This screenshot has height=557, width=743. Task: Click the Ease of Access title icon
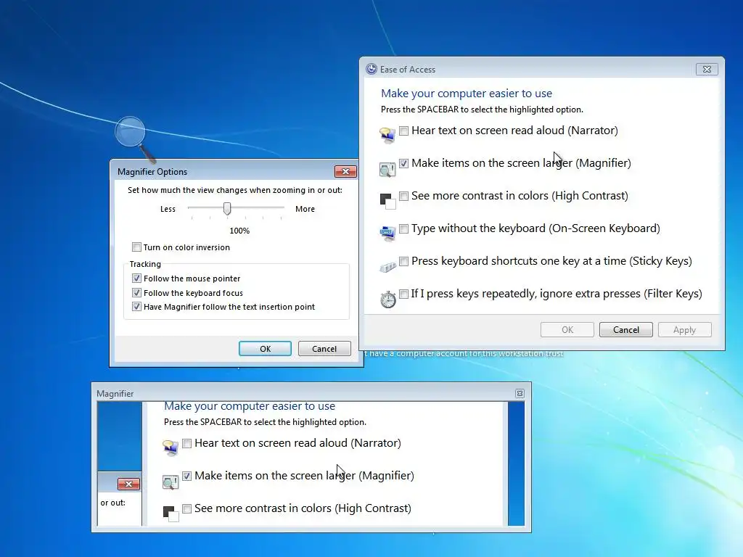click(x=371, y=69)
